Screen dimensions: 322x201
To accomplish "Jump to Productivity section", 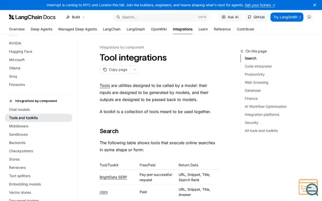I will (255, 74).
